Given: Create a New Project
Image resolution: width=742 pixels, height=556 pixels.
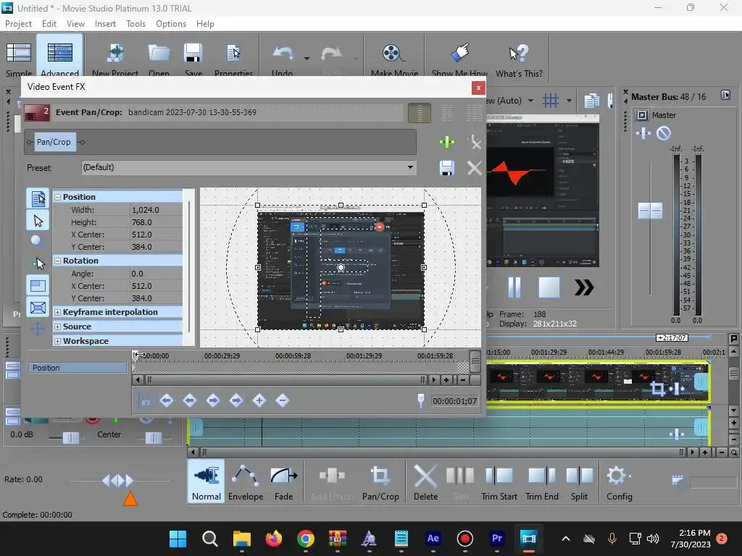Looking at the screenshot, I should (x=115, y=58).
